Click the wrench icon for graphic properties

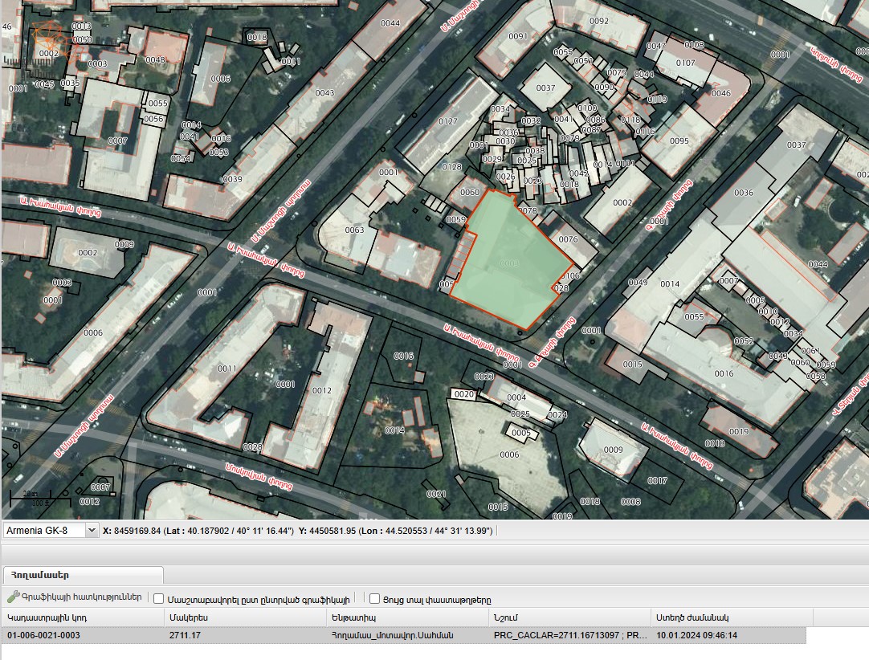pyautogui.click(x=14, y=597)
